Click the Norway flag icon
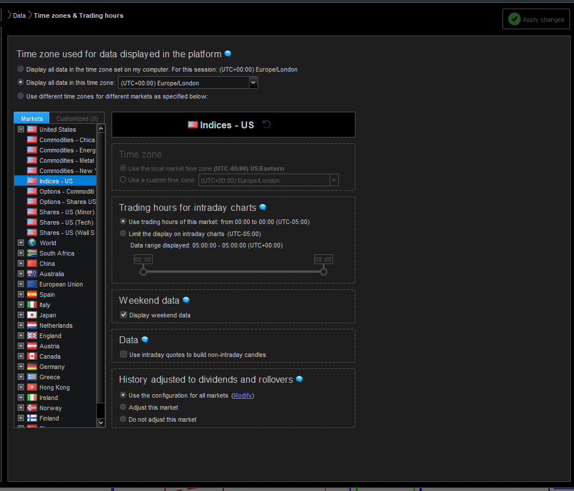 (32, 407)
